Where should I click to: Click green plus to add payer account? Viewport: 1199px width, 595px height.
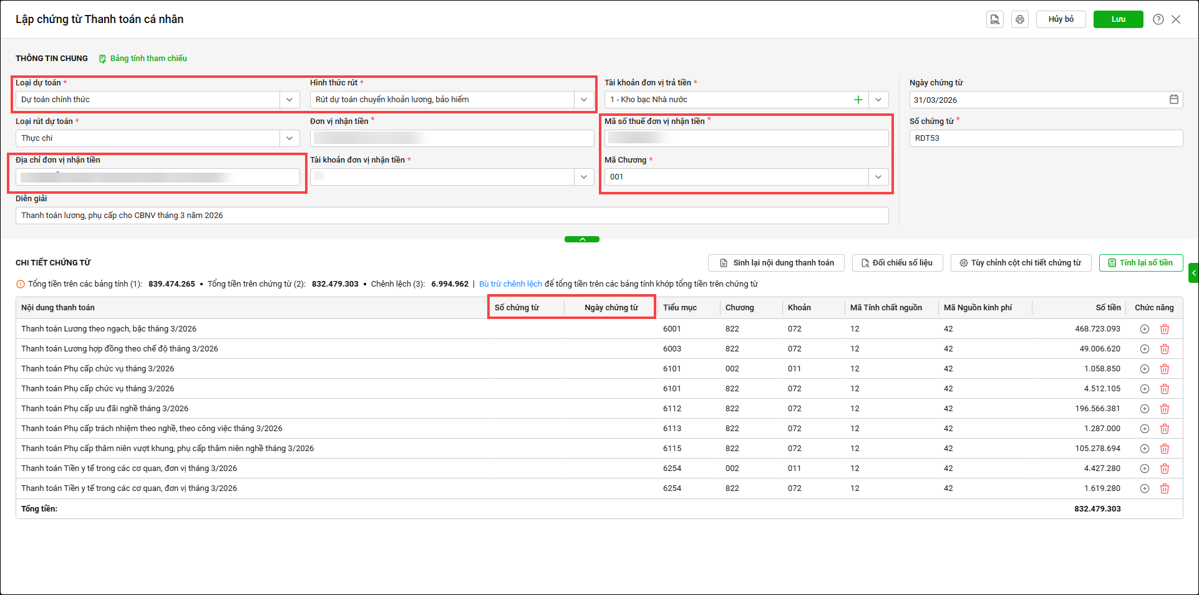coord(858,100)
